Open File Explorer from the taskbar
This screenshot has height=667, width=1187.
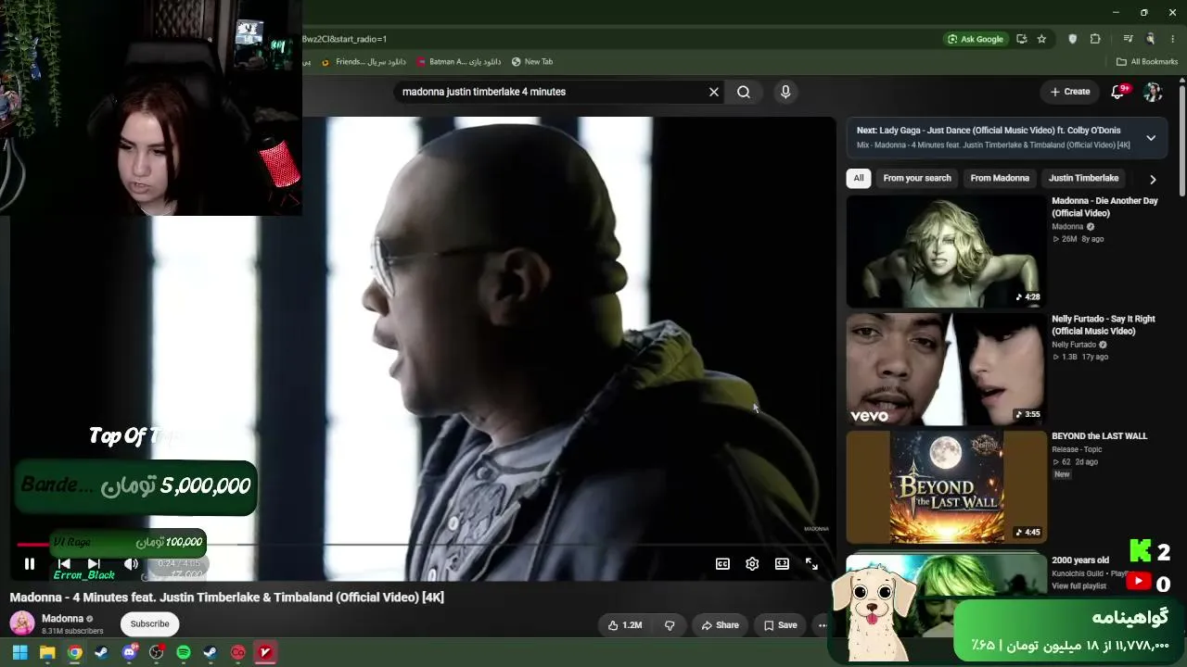[x=47, y=652]
